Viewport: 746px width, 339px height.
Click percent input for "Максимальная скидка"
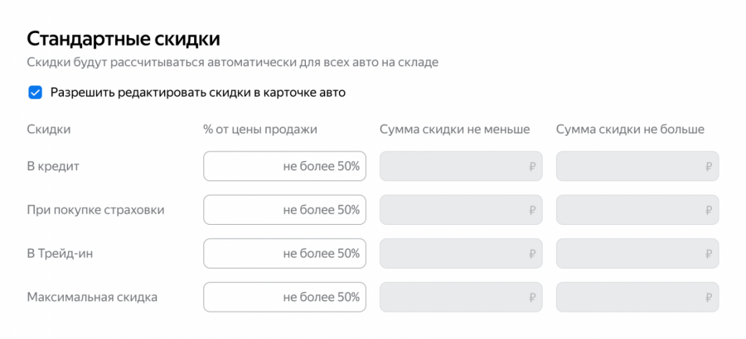coord(284,297)
